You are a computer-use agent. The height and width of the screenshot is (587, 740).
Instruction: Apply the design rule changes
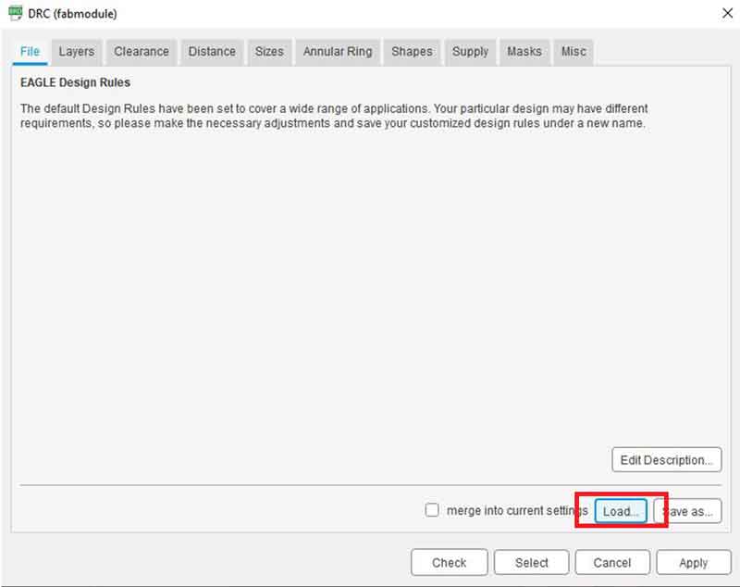coord(693,562)
